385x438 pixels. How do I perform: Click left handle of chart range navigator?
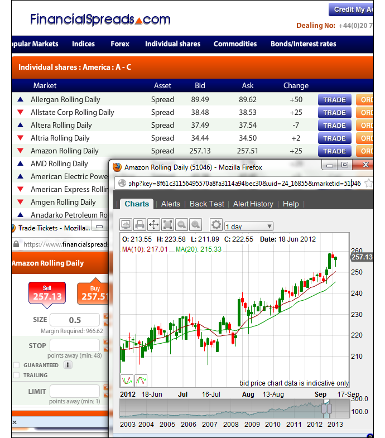pyautogui.click(x=324, y=408)
